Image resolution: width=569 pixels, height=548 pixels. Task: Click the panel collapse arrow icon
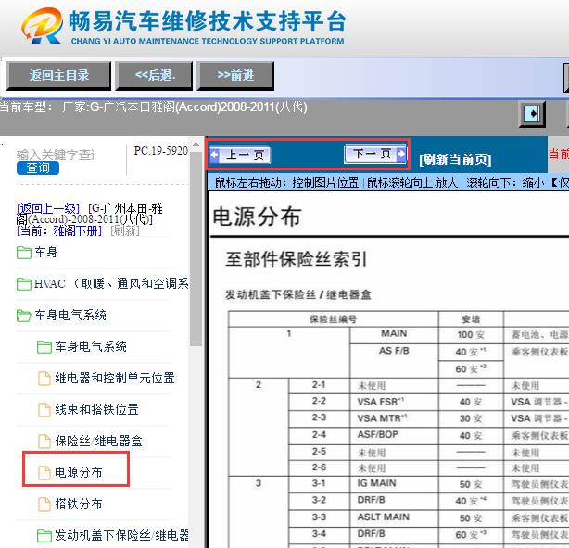pos(532,114)
